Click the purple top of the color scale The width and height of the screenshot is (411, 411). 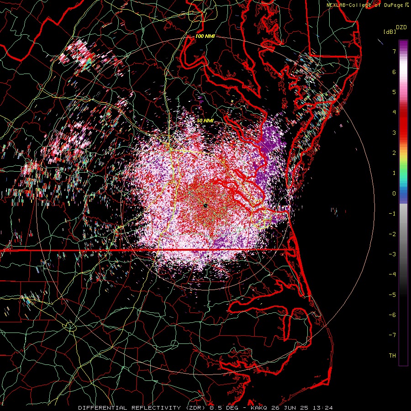click(x=403, y=45)
